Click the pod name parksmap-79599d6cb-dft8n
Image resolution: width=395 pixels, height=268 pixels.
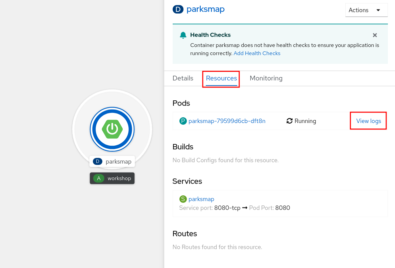[226, 121]
